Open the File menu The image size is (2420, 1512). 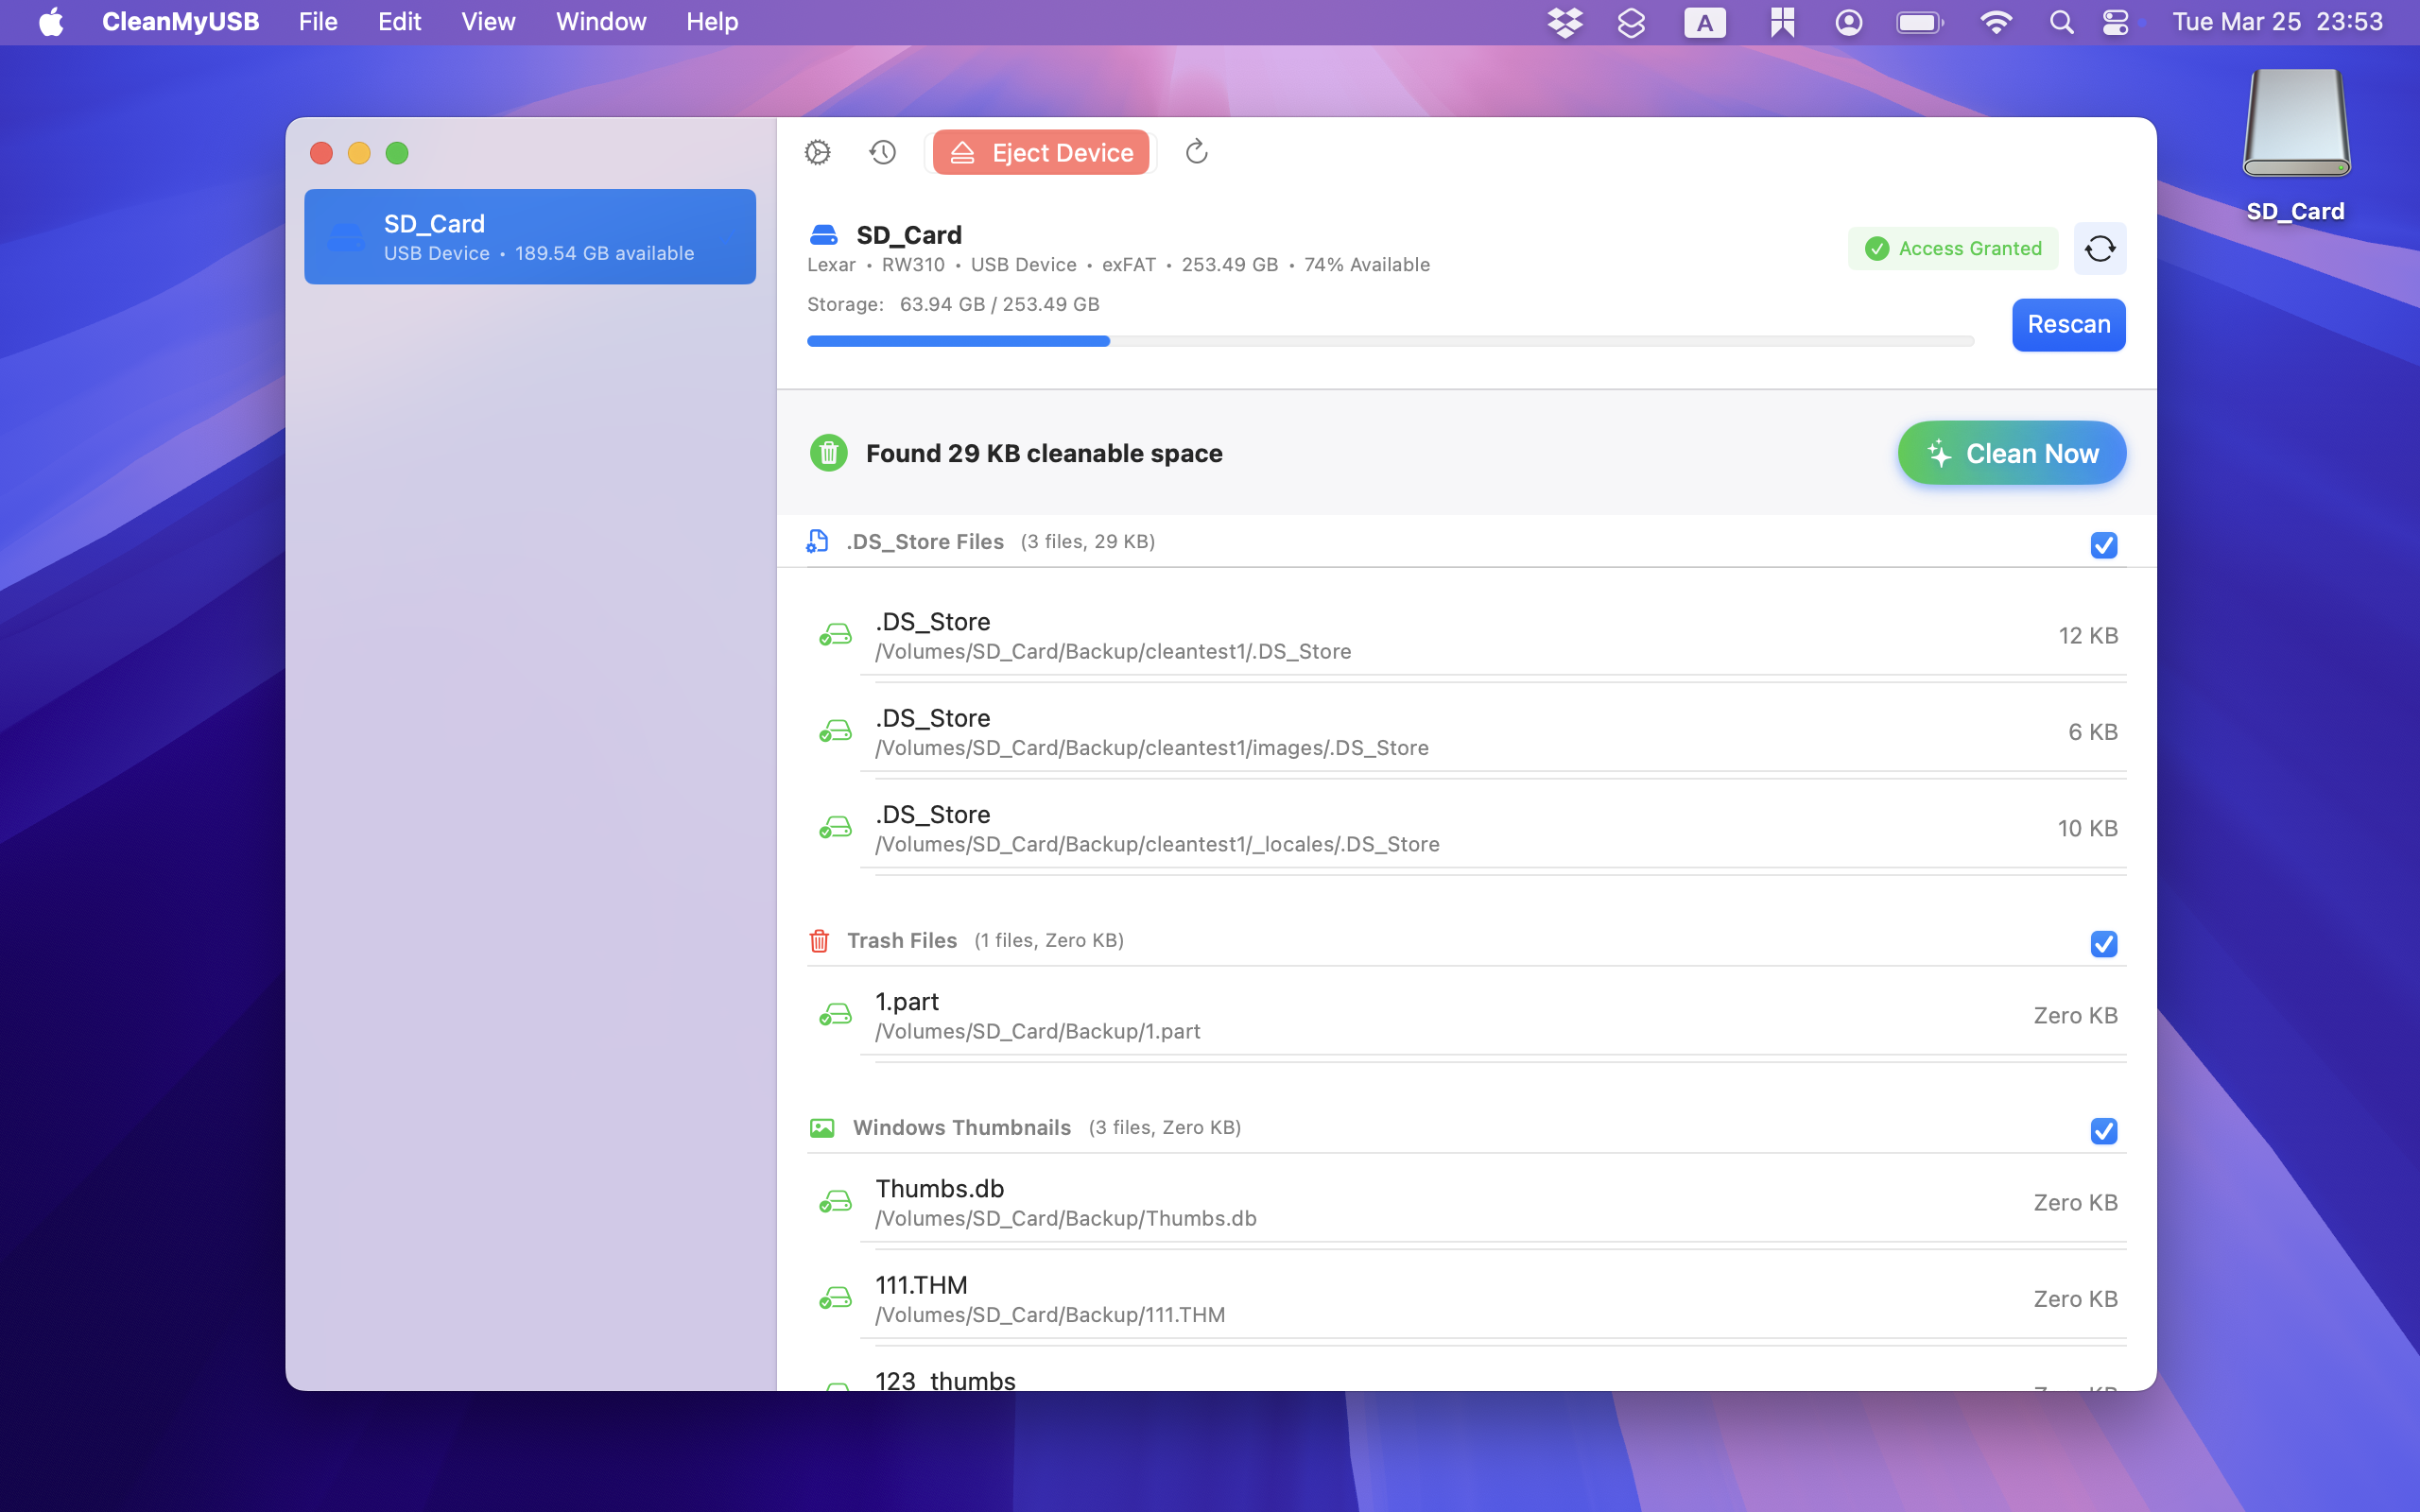click(x=318, y=22)
